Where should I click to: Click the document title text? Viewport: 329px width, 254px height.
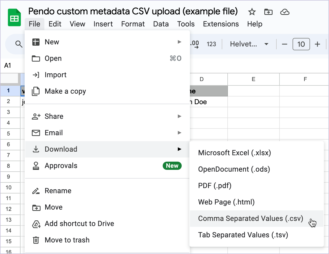(x=133, y=11)
